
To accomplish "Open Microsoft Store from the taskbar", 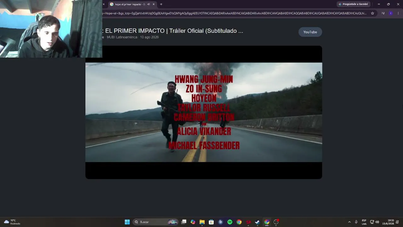I will pos(211,222).
